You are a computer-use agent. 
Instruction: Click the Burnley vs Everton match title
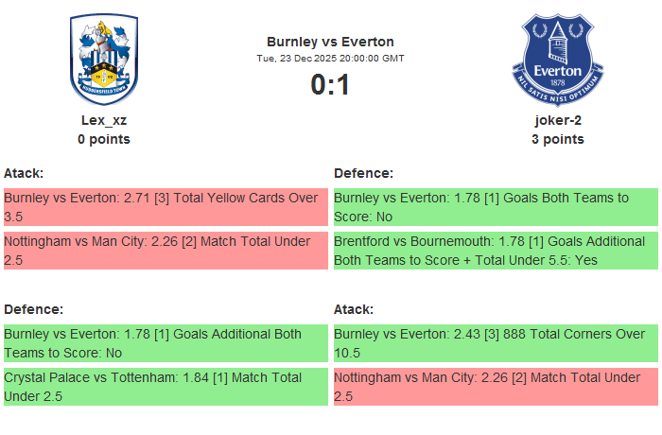[330, 41]
